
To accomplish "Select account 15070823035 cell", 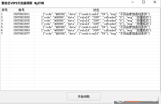I will [x=21, y=20].
